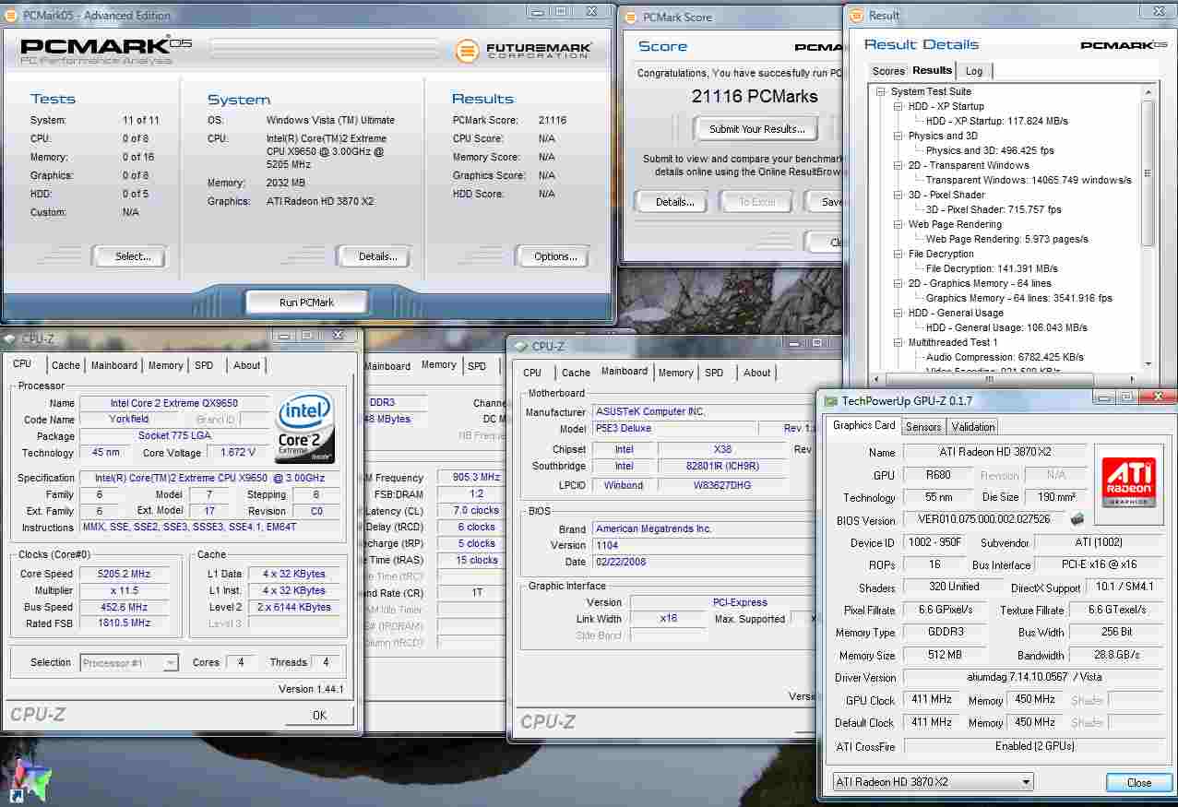Click the GPU-Z title bar icon
The width and height of the screenshot is (1178, 807).
[830, 400]
